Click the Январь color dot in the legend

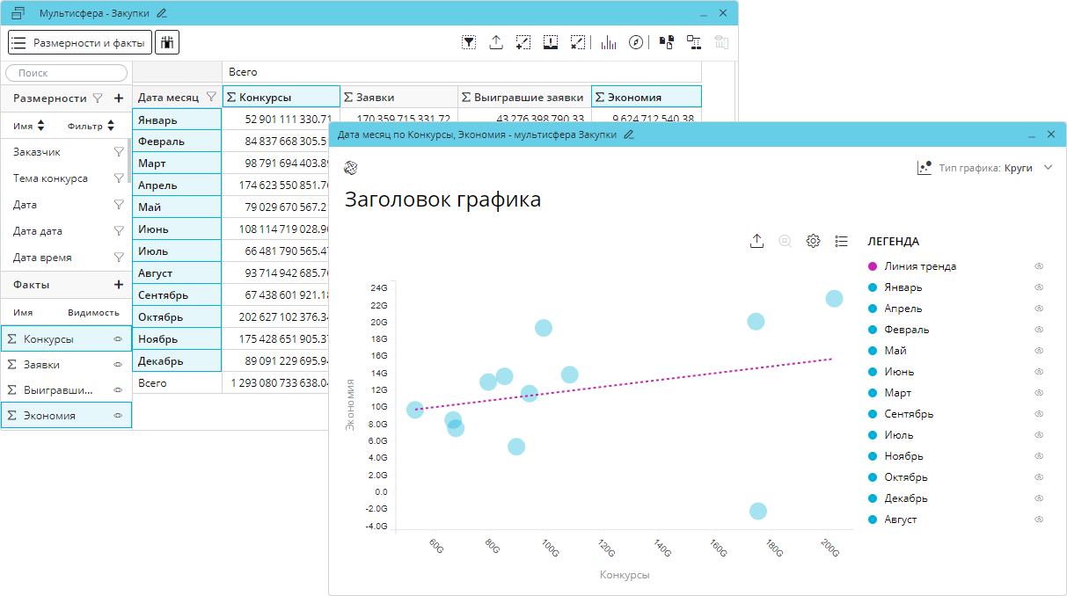pyautogui.click(x=873, y=287)
